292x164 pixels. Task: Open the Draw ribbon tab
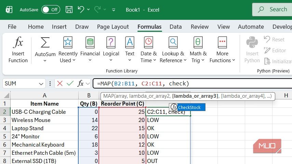[x=82, y=27]
